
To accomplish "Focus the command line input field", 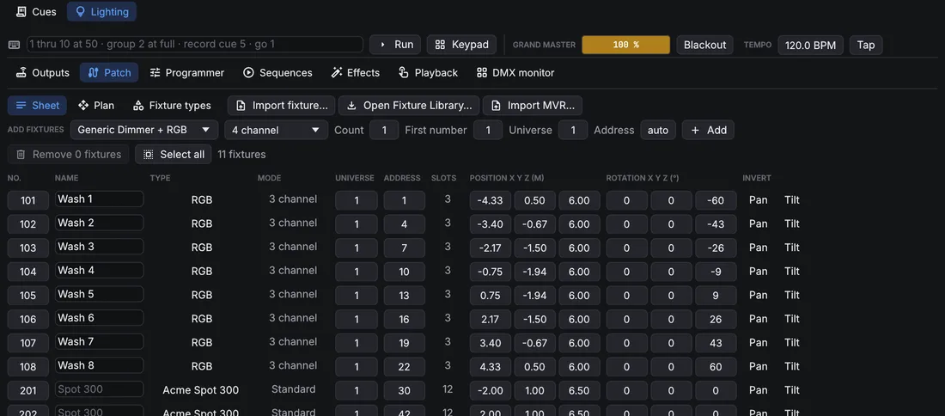I will [195, 45].
